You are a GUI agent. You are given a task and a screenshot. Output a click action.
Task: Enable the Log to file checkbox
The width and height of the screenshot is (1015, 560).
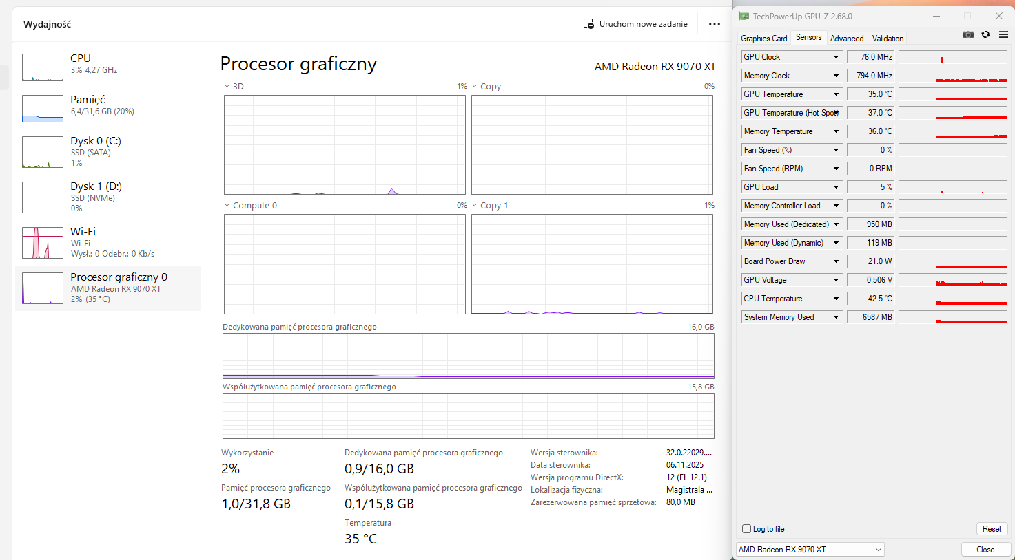[x=746, y=529]
